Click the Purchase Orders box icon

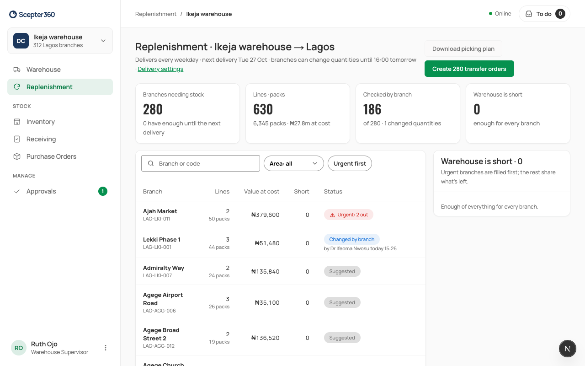17,156
